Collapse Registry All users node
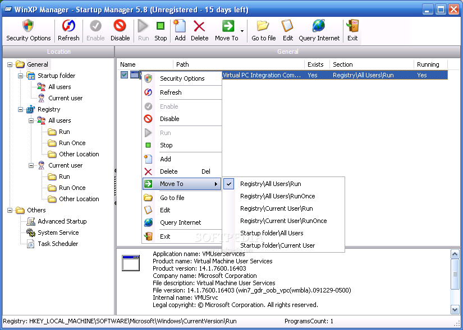 pyautogui.click(x=31, y=120)
